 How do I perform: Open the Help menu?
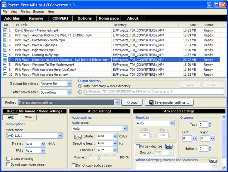(x=51, y=11)
